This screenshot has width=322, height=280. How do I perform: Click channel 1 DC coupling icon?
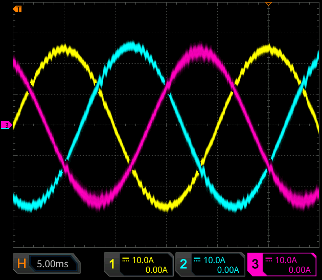[125, 260]
